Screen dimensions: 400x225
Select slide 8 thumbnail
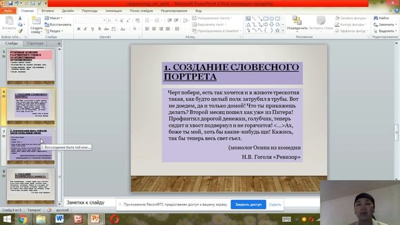pos(31,186)
